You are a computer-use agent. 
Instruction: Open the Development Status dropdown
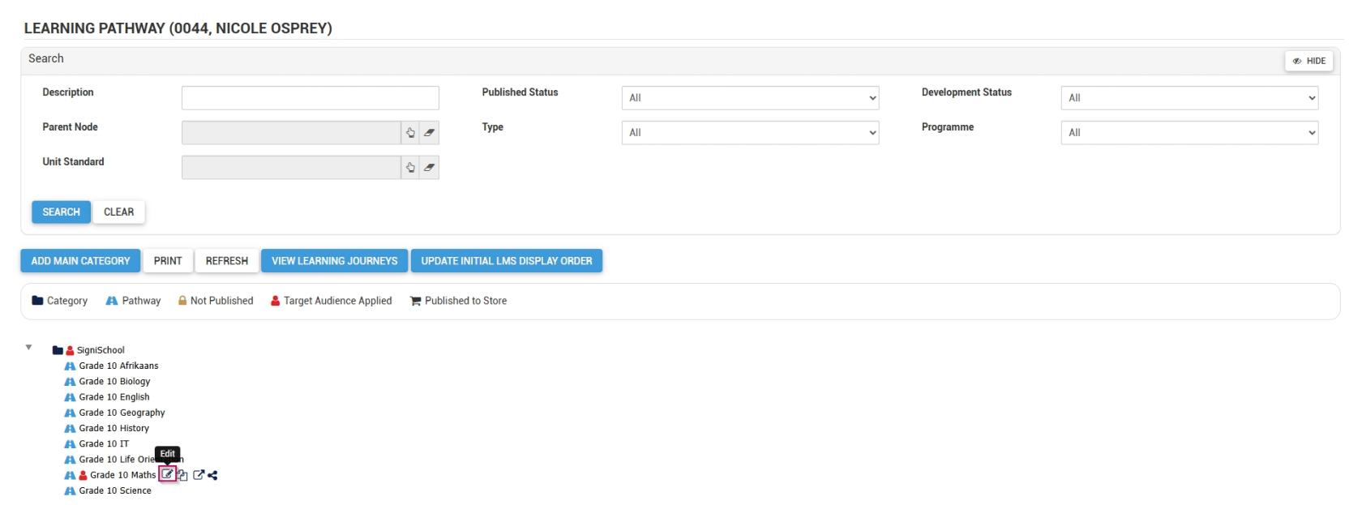(x=1189, y=98)
